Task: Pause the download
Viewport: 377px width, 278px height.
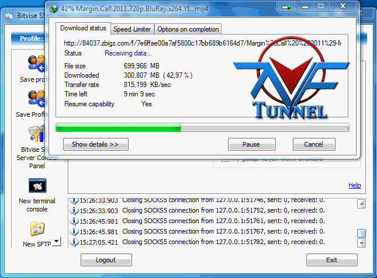Action: coord(251,144)
